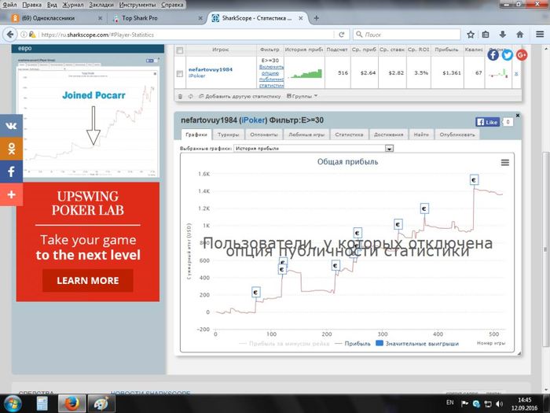
Task: Open the volume control in system tray
Action: 500,404
